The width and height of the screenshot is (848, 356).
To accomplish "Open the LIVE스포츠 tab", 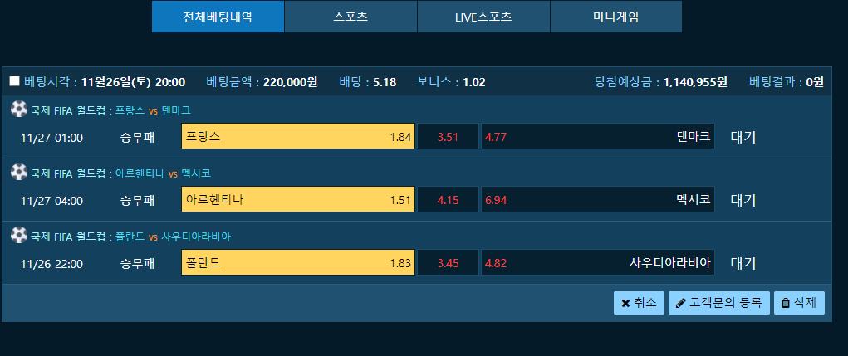I will [483, 17].
